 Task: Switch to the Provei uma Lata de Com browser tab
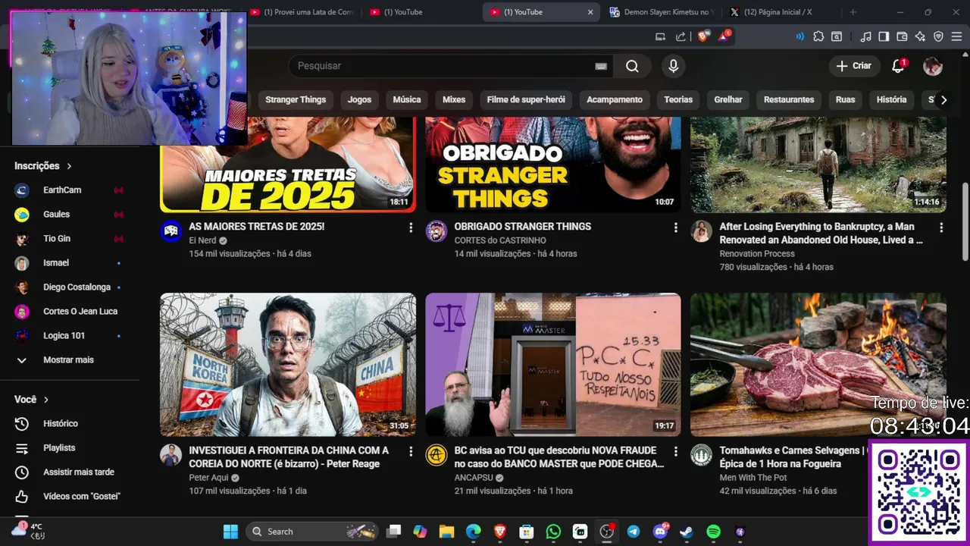click(x=303, y=12)
